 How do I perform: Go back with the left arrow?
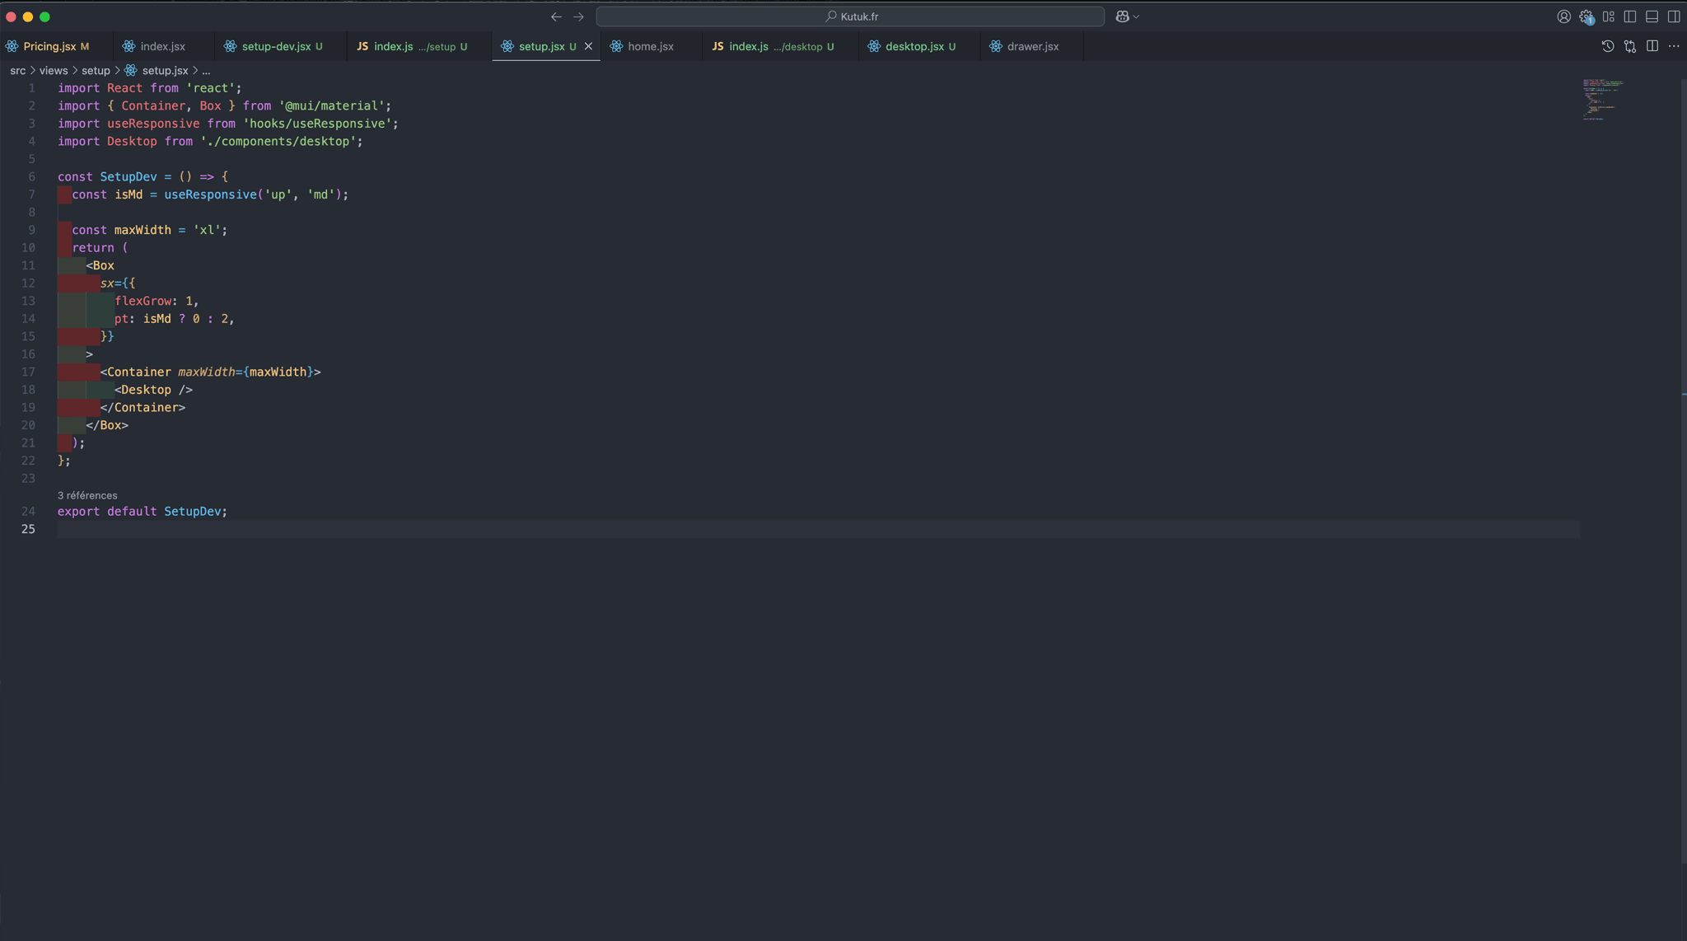click(x=556, y=16)
